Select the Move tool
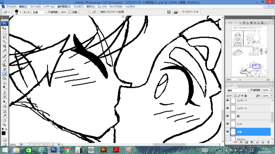Screen dimensions: 275x154 click(4, 28)
